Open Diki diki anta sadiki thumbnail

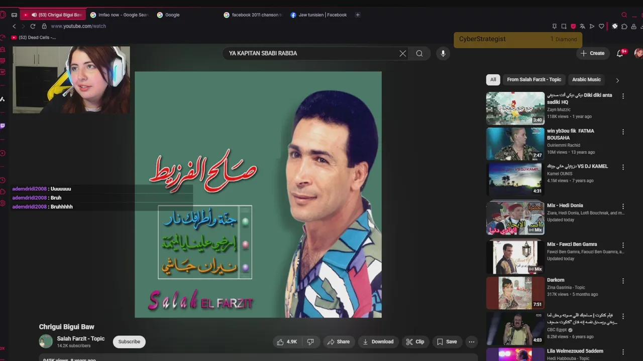(x=515, y=108)
